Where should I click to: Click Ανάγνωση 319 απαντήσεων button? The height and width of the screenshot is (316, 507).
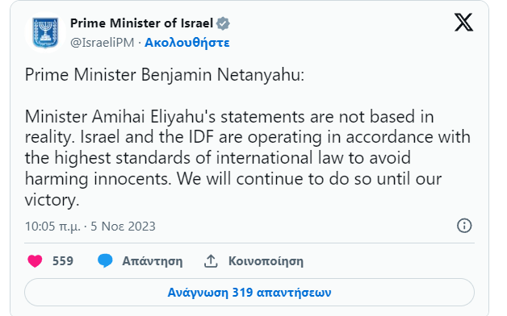click(x=249, y=293)
